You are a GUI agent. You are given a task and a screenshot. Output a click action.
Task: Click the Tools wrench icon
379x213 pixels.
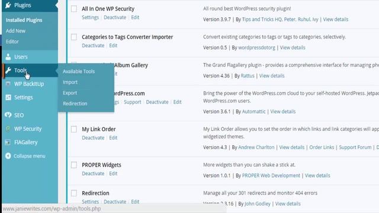pyautogui.click(x=8, y=70)
